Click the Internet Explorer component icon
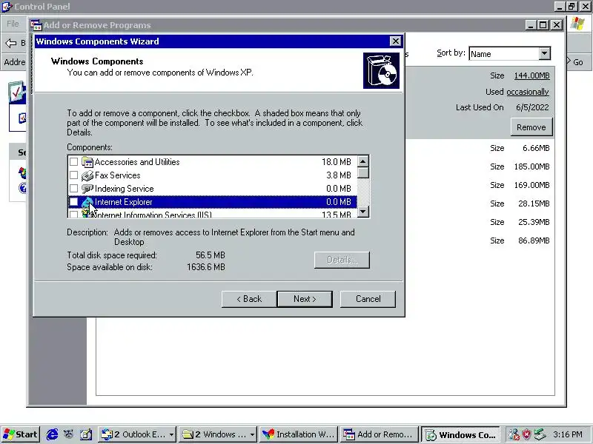The width and height of the screenshot is (593, 444). [x=87, y=202]
